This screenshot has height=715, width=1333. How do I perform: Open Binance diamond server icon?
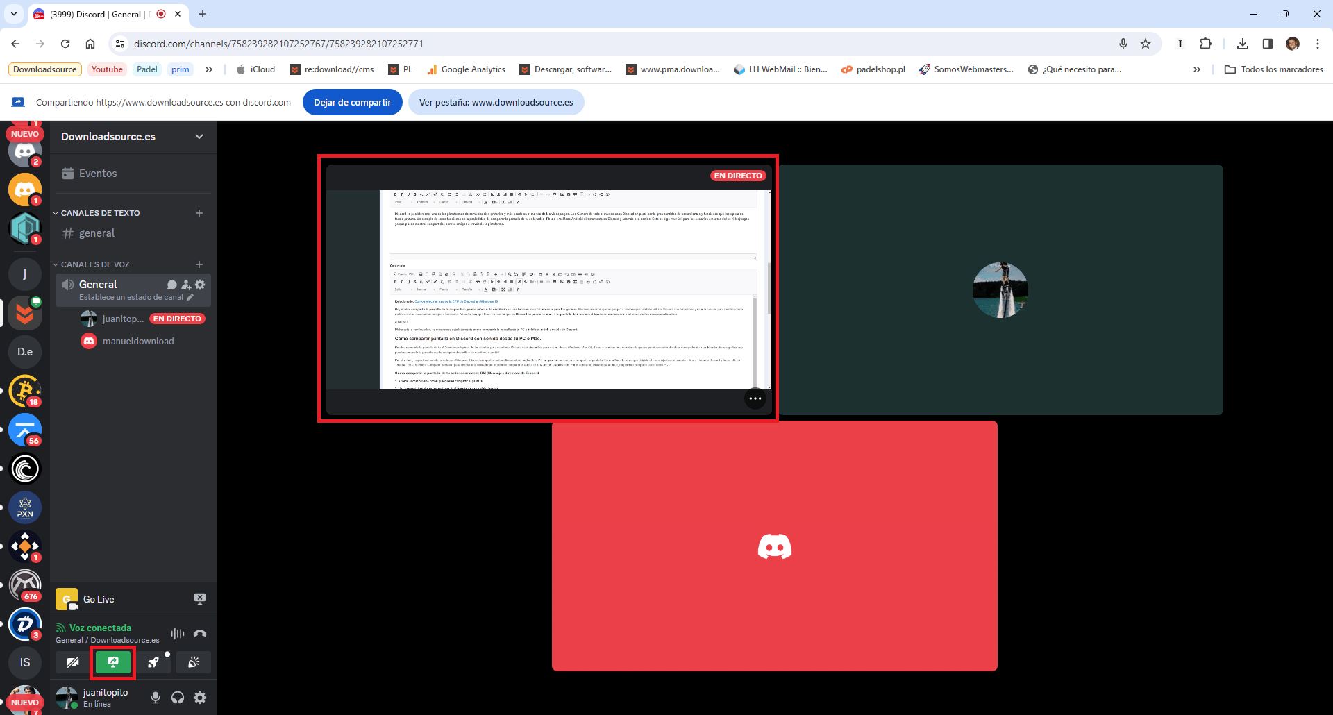pos(25,546)
